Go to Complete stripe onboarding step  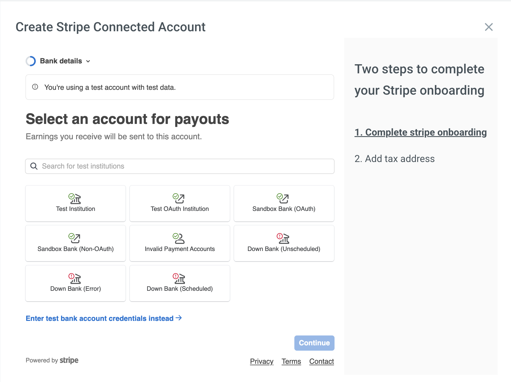click(421, 132)
